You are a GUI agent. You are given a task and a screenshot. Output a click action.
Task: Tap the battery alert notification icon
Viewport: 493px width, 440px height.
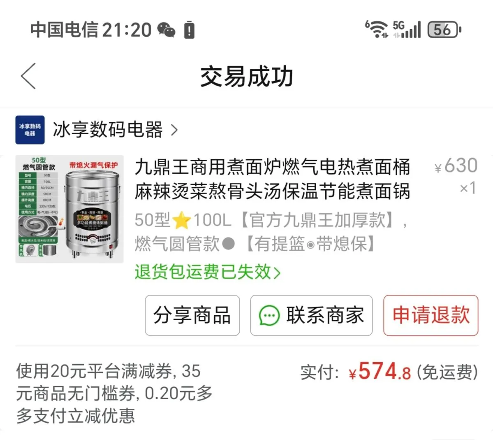coord(189,30)
